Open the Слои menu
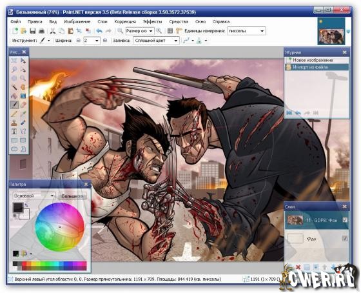The width and height of the screenshot is (361, 293). [102, 22]
